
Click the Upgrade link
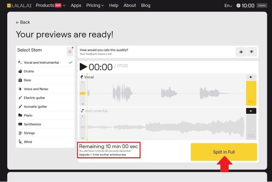84,155
